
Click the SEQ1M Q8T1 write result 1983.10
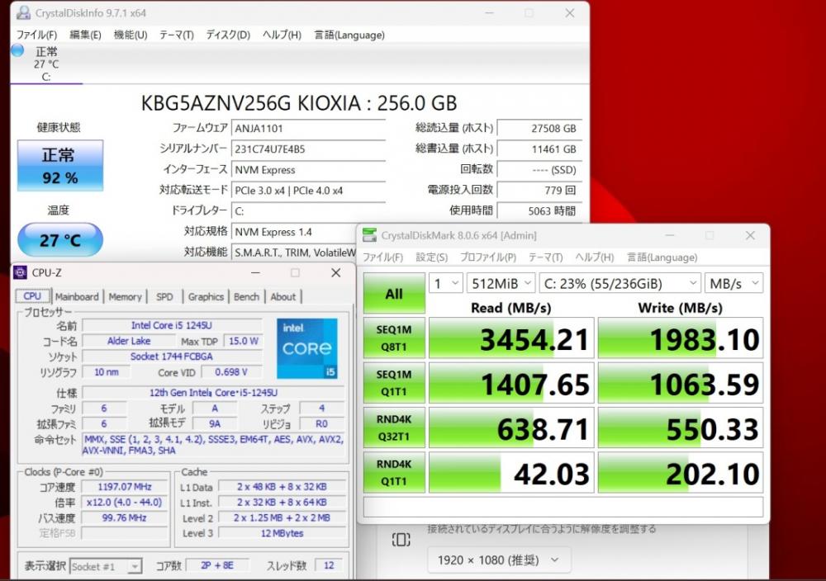(681, 338)
